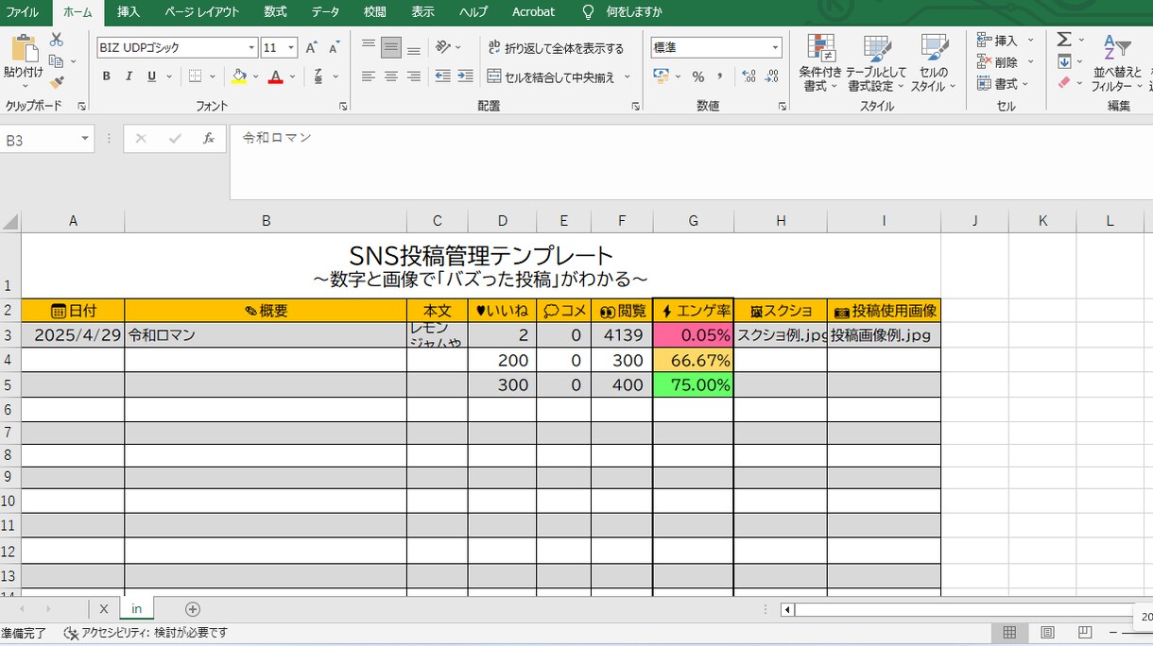Click the Paste clipboard icon

(24, 48)
